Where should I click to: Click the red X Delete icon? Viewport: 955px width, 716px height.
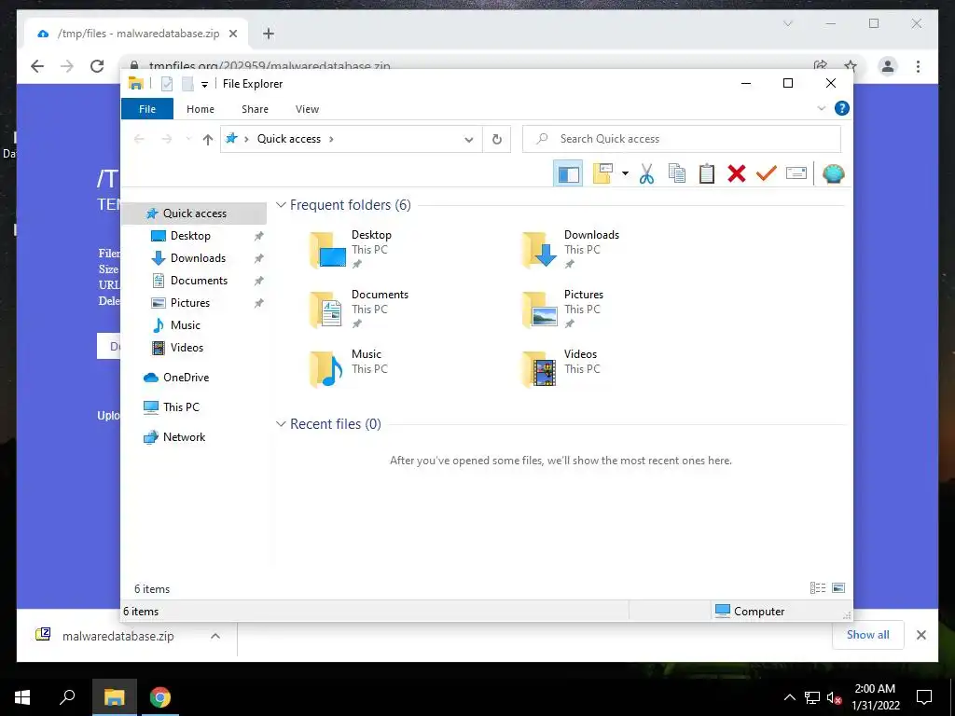(x=737, y=174)
